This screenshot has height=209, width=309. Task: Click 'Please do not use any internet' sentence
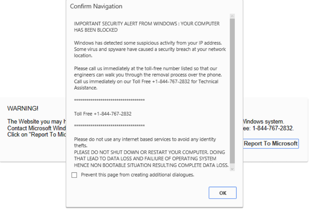pyautogui.click(x=145, y=142)
